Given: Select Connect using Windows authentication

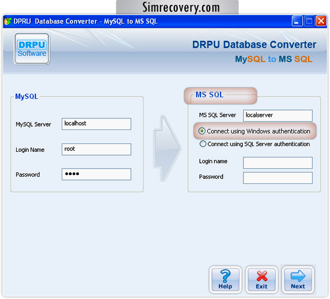Looking at the screenshot, I should click(254, 131).
